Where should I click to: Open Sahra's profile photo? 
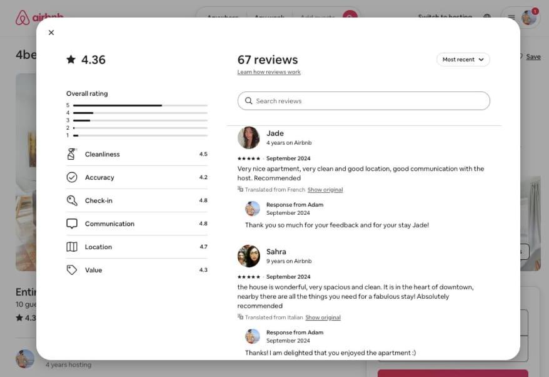(249, 256)
